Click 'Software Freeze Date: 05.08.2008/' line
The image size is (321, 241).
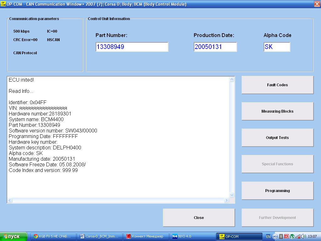47,164
